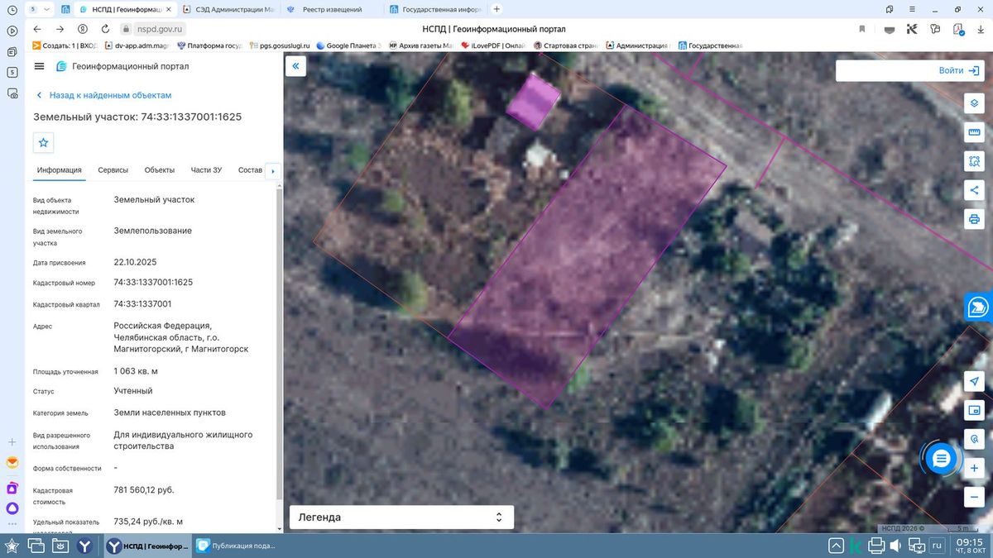Reload the browser page
Viewport: 993px width, 558px height.
pos(105,29)
